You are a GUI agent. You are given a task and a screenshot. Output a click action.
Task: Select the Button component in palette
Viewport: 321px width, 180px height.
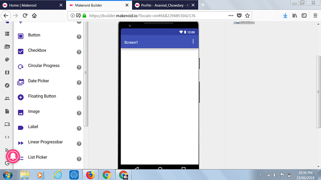tap(34, 35)
